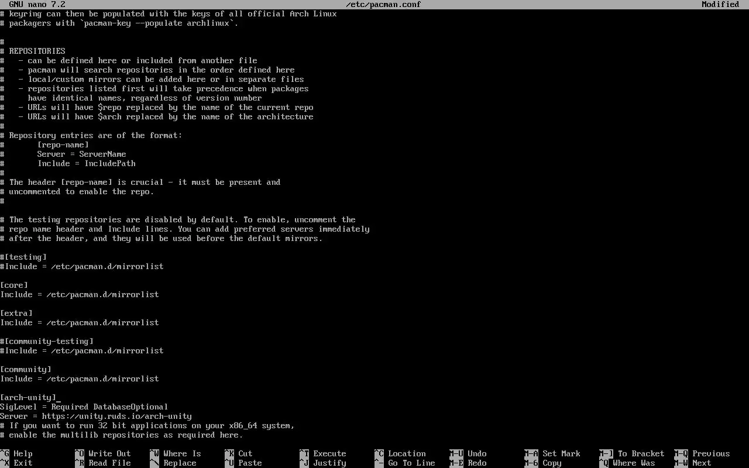Click the Include line under [community]
Viewport: 749px width, 468px height.
click(80, 378)
